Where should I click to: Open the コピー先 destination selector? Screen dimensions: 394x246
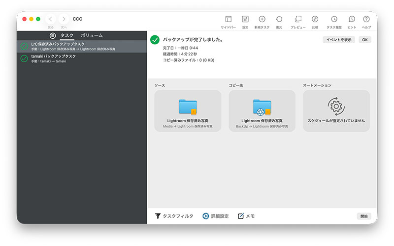click(x=262, y=111)
